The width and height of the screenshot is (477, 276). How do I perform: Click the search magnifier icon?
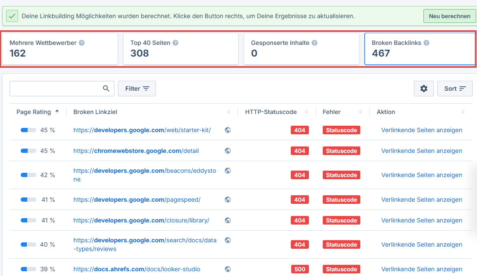pos(106,89)
